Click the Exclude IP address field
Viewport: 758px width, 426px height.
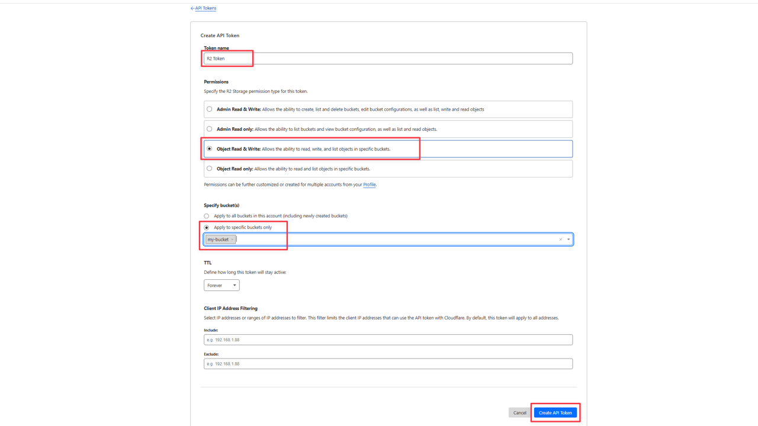(x=388, y=363)
